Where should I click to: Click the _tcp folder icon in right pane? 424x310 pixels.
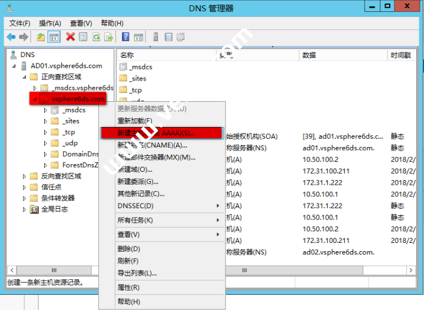(x=123, y=89)
